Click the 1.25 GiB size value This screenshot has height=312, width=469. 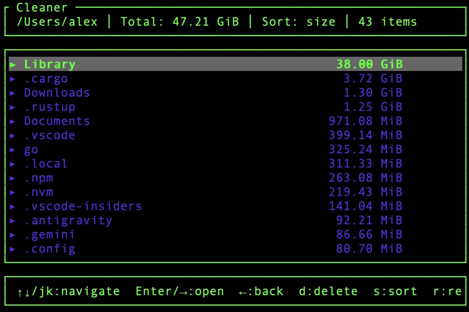(373, 107)
